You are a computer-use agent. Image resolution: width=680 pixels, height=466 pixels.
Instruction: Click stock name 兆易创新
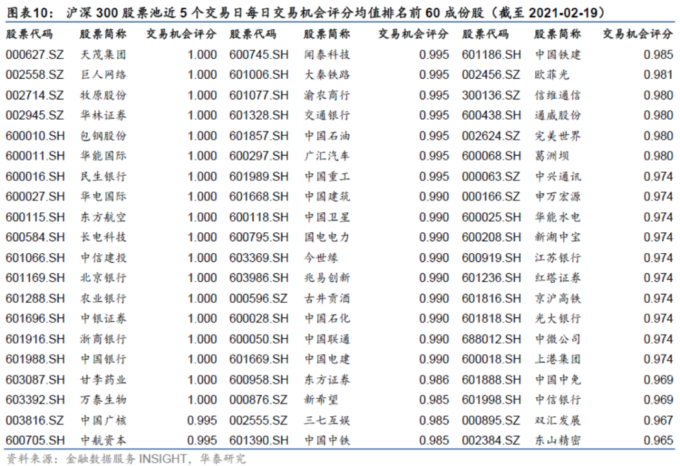pyautogui.click(x=327, y=278)
